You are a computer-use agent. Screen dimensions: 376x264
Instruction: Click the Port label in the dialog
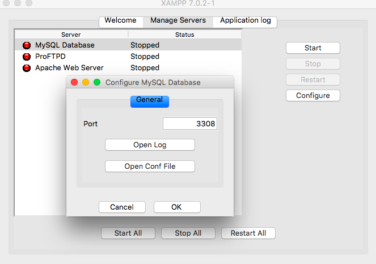tap(90, 124)
